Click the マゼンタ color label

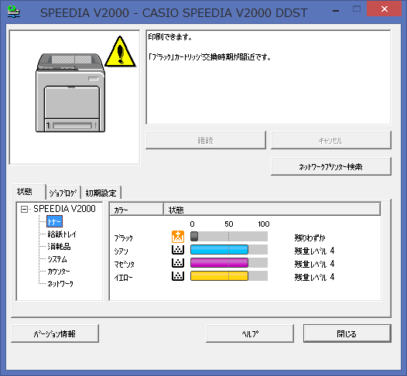pyautogui.click(x=125, y=264)
